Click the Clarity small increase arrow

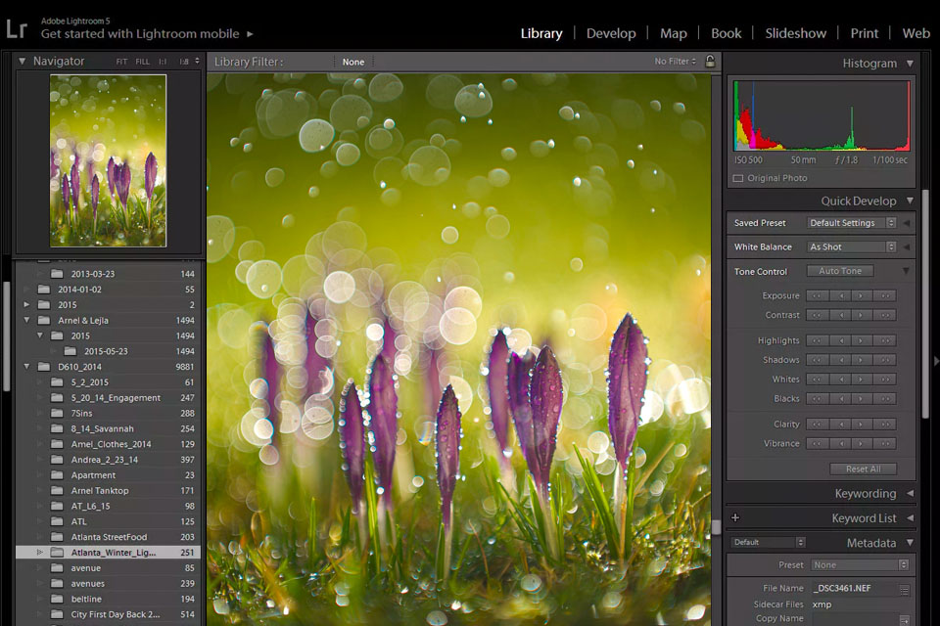point(862,425)
